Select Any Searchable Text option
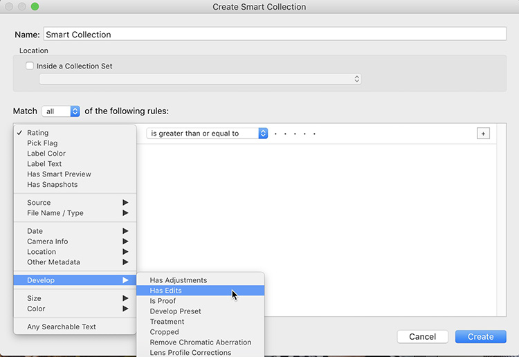The height and width of the screenshot is (357, 519). point(62,327)
